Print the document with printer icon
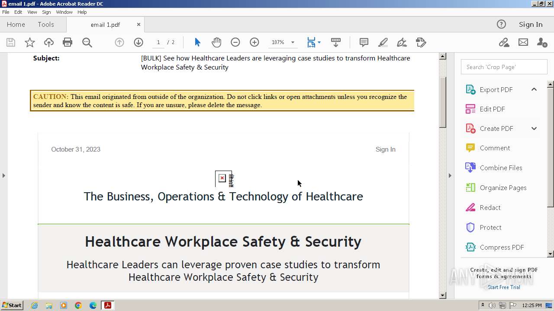 pyautogui.click(x=68, y=42)
